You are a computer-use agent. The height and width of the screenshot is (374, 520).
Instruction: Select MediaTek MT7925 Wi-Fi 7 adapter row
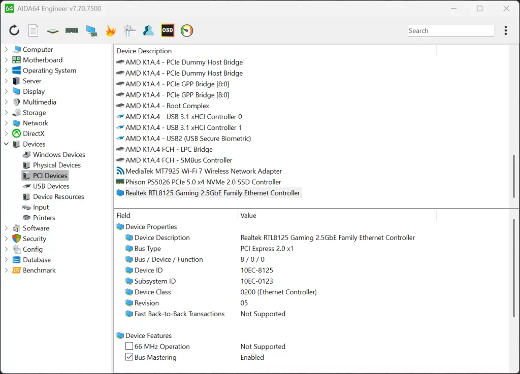[x=203, y=171]
